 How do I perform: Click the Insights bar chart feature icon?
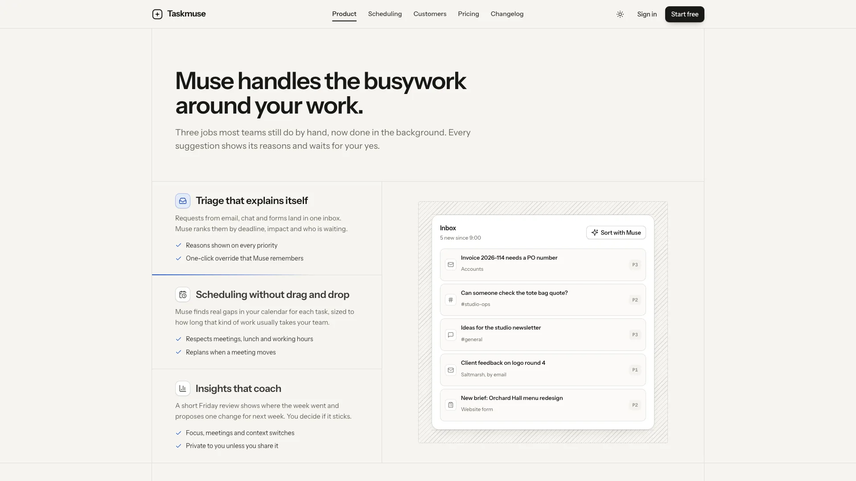183,388
